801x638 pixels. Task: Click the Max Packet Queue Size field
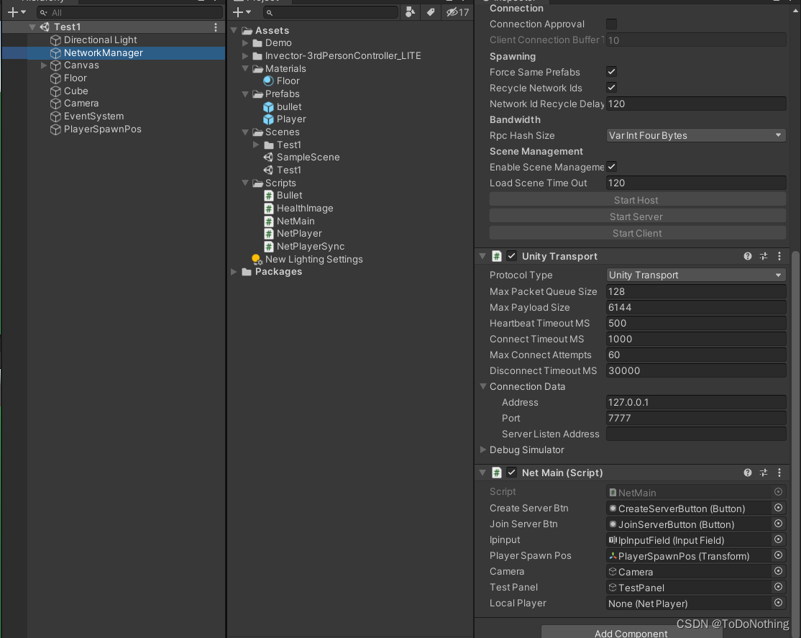(696, 291)
